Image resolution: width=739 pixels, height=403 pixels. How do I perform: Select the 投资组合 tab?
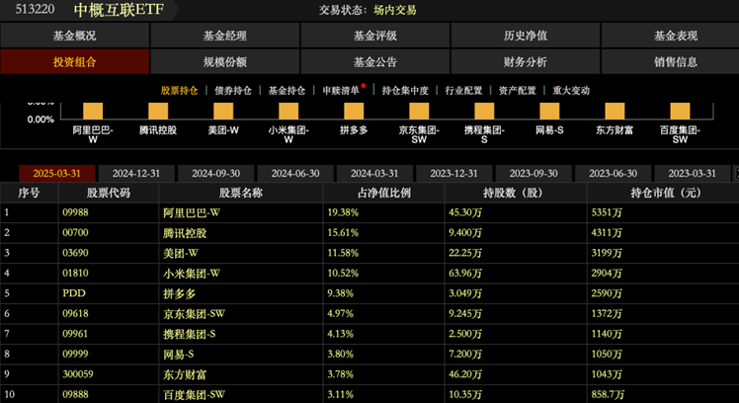pos(74,62)
